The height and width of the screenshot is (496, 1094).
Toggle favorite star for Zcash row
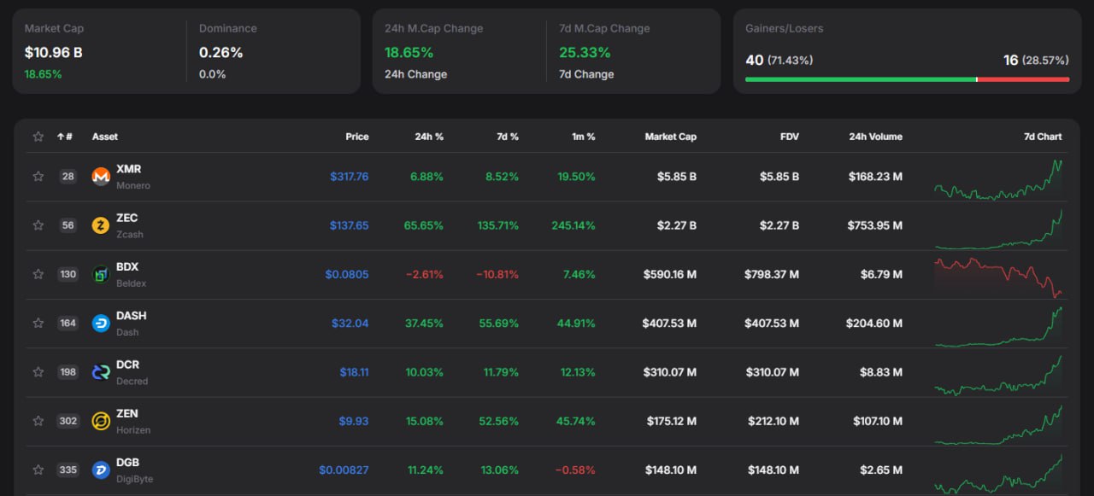coord(38,225)
